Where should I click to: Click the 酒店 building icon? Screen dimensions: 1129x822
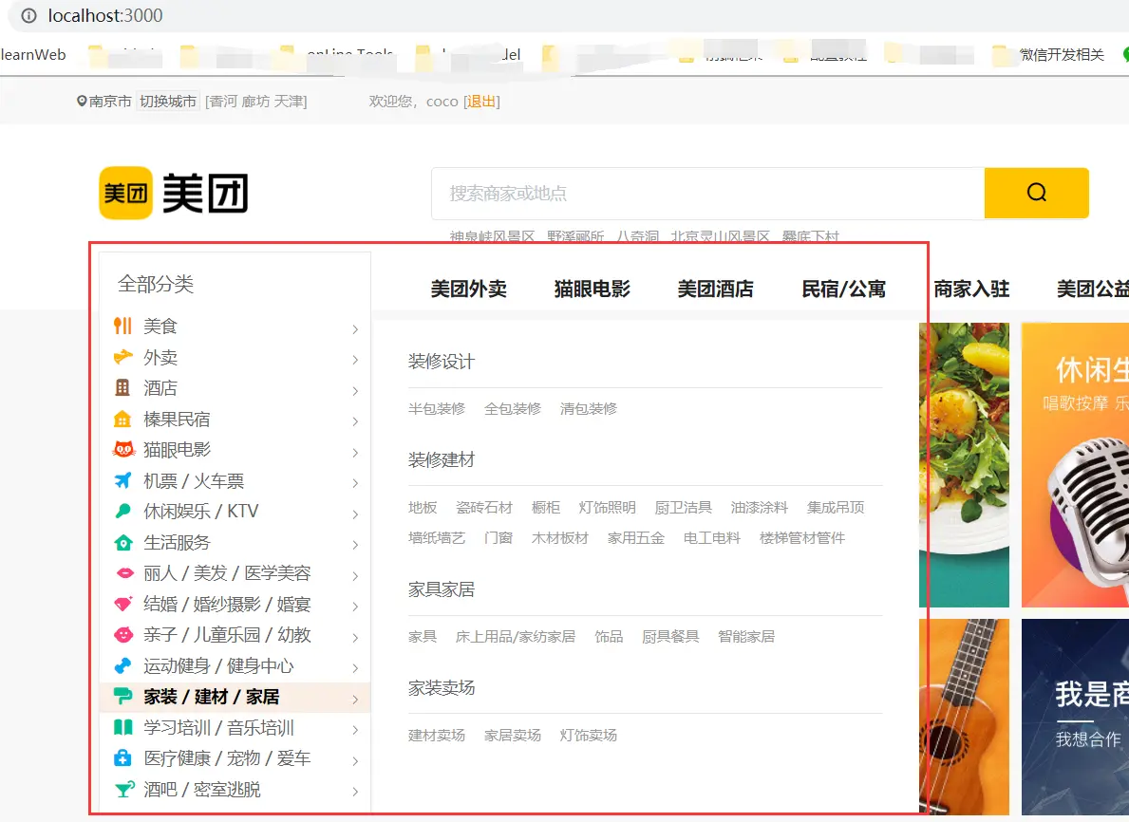[x=123, y=388]
